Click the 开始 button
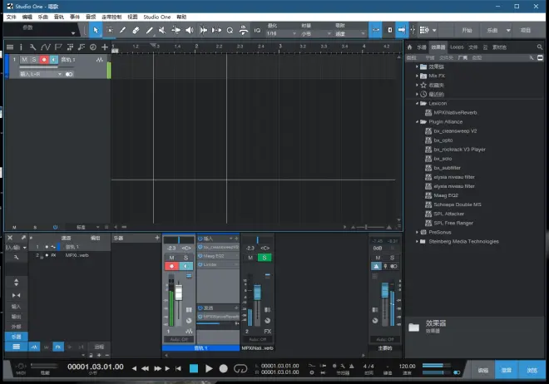 pyautogui.click(x=467, y=31)
